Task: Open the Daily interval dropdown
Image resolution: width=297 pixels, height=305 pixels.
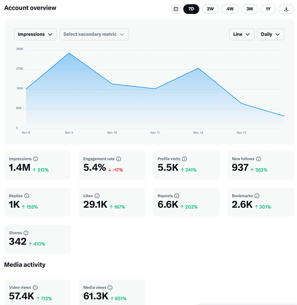Action: click(270, 34)
